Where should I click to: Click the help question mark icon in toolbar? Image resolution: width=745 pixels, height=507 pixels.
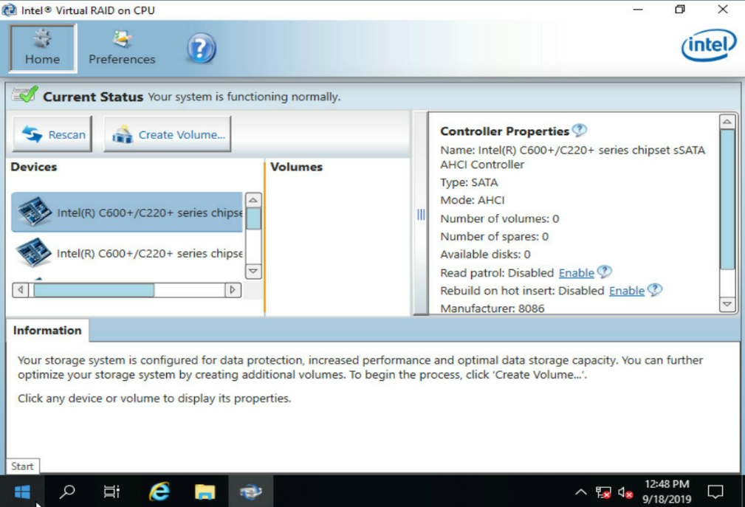[200, 48]
